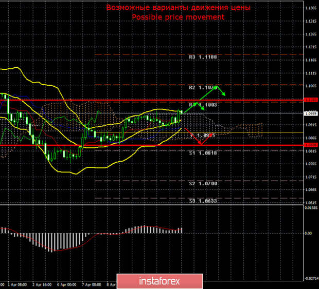
Task: Select the S3 1.0633 support label
Action: pos(202,201)
